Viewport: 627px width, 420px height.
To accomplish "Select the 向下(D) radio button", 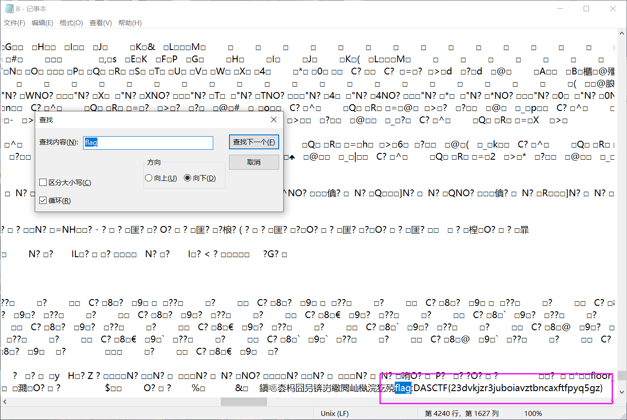I will (187, 178).
